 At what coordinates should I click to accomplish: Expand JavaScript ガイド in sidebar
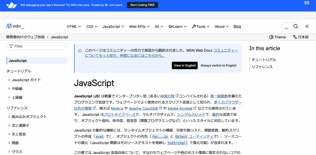[9, 80]
